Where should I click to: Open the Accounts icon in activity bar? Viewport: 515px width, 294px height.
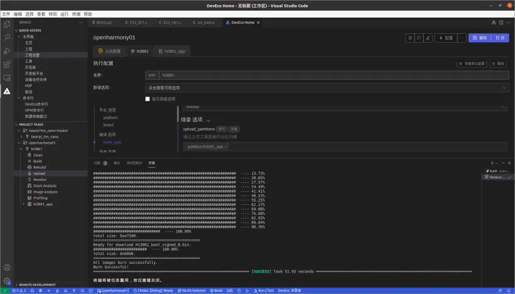6,268
